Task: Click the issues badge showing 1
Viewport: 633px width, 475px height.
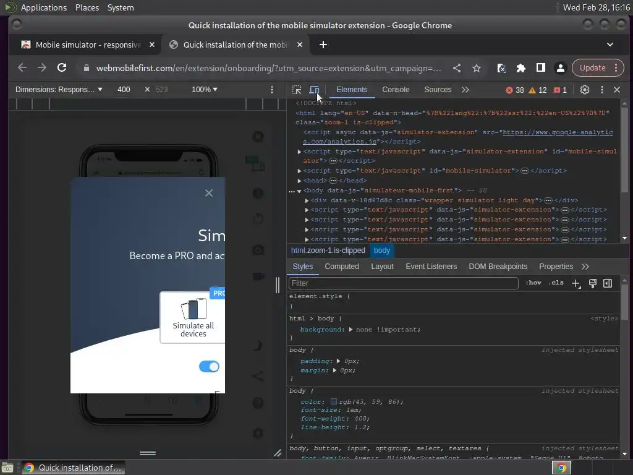Action: [560, 90]
